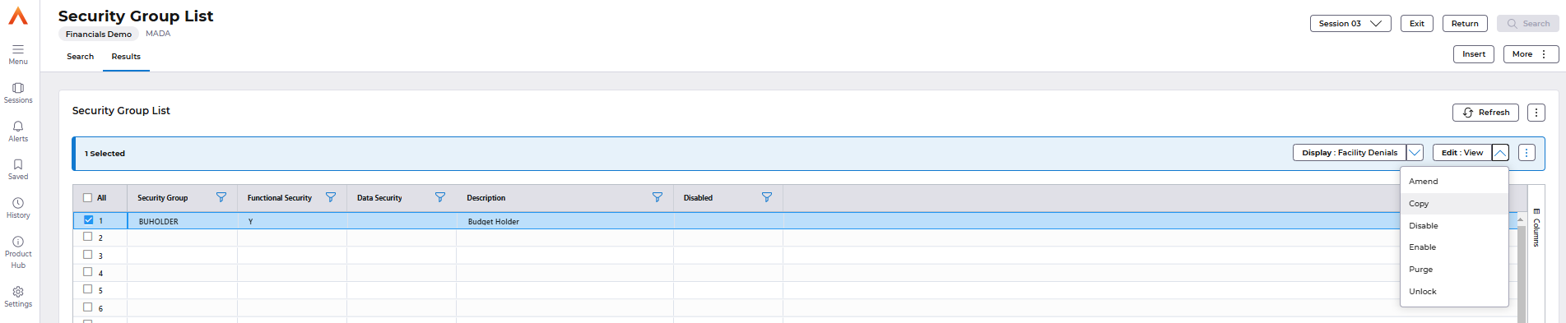
Task: Open the Session 03 dropdown
Action: (1350, 24)
